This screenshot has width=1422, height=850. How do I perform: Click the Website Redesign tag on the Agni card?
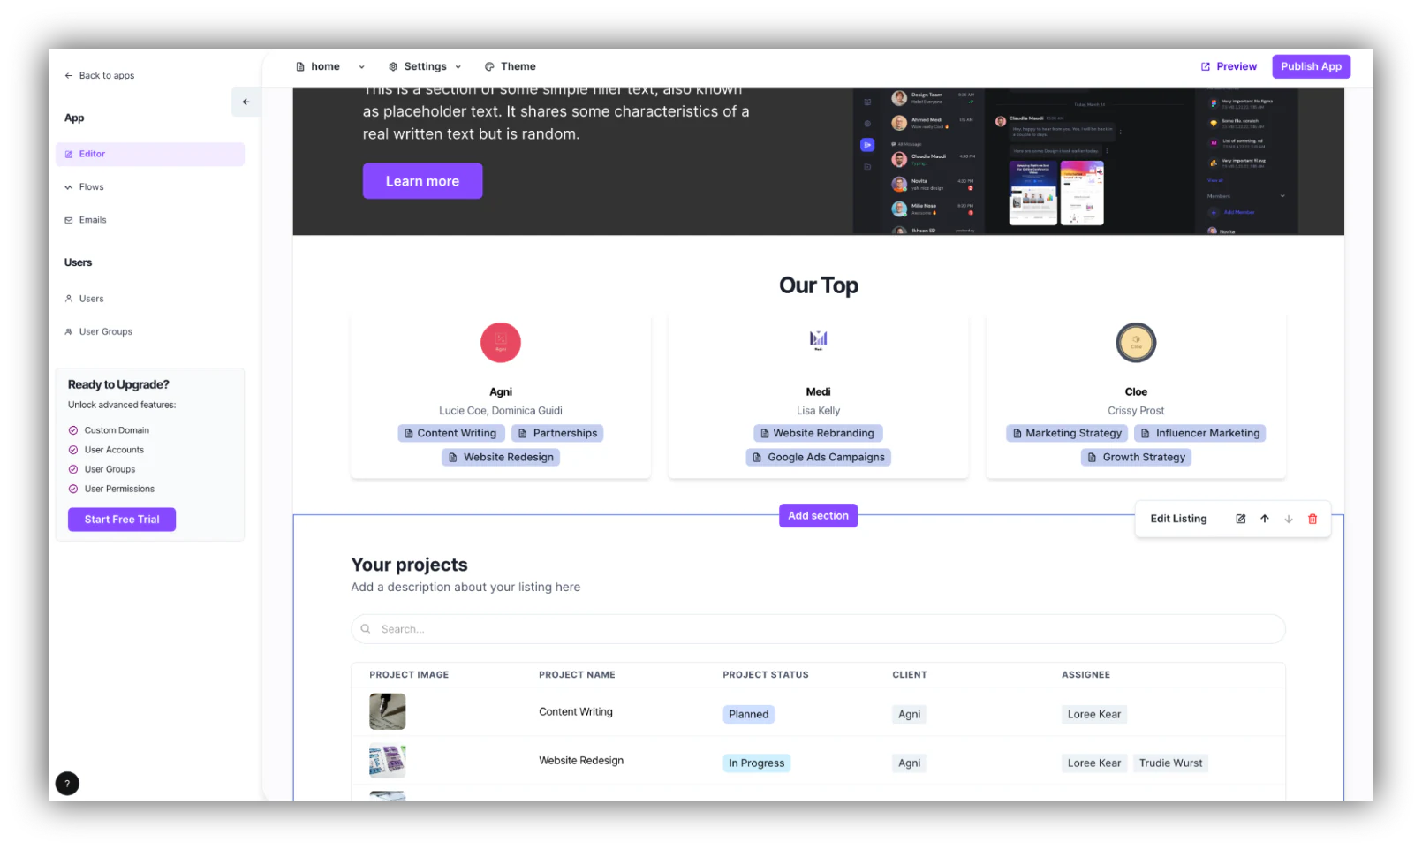[x=501, y=458]
